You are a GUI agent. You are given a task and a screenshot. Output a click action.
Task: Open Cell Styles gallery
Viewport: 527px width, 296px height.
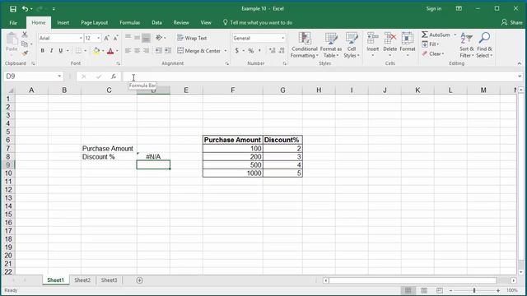352,45
